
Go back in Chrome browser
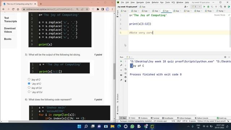(x=4, y=9)
